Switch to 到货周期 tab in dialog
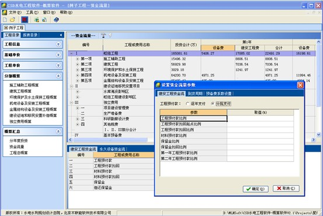Viewport: 323px width, 216px height. pos(195,93)
